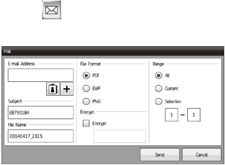This screenshot has height=165, width=225.
Task: Click the encryption password field
Action: [x=119, y=136]
